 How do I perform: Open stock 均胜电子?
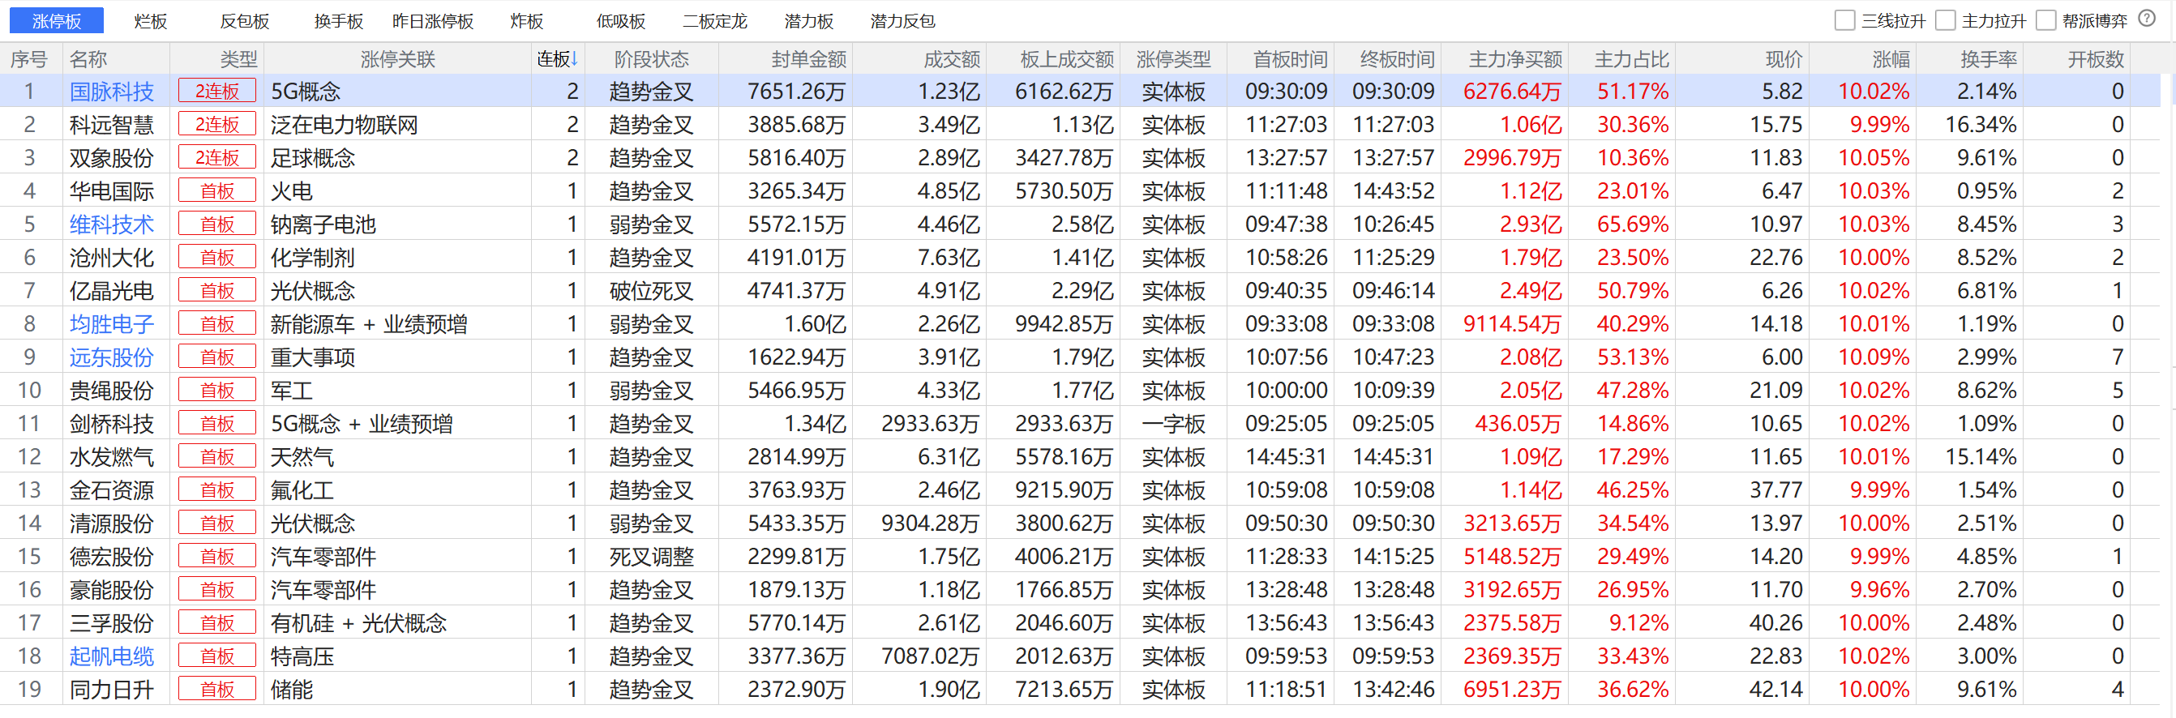tap(112, 323)
